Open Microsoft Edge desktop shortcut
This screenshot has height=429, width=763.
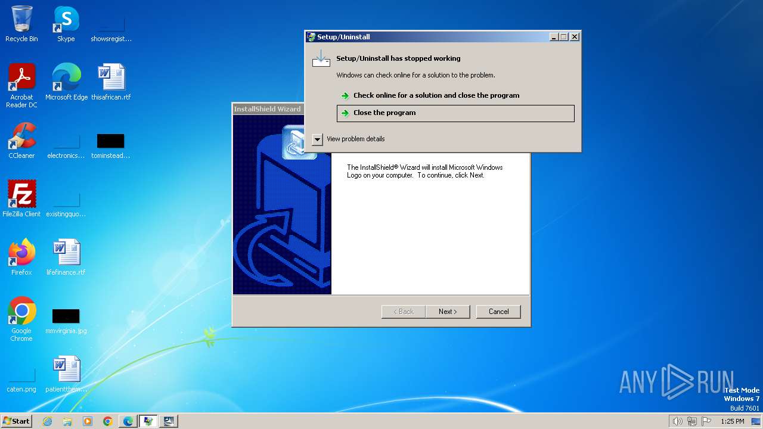(66, 82)
